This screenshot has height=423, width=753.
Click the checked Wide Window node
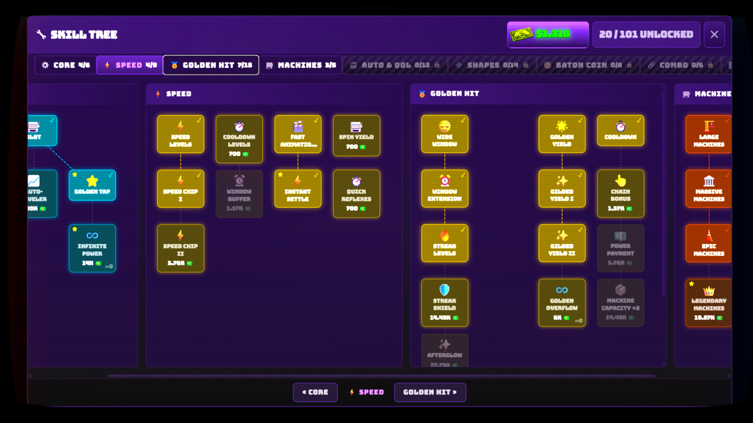[444, 134]
